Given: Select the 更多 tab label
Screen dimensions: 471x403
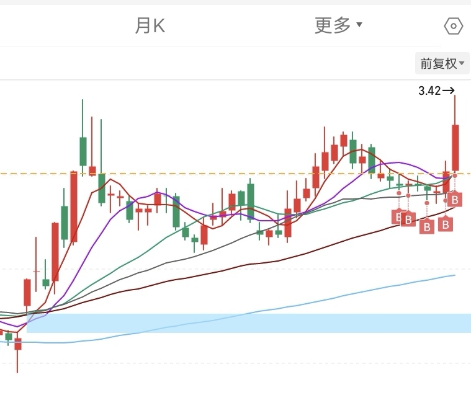Looking at the screenshot, I should click(333, 25).
